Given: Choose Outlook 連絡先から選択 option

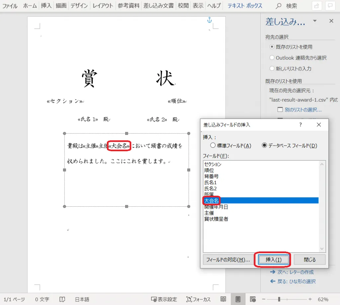Looking at the screenshot, I should coord(272,58).
